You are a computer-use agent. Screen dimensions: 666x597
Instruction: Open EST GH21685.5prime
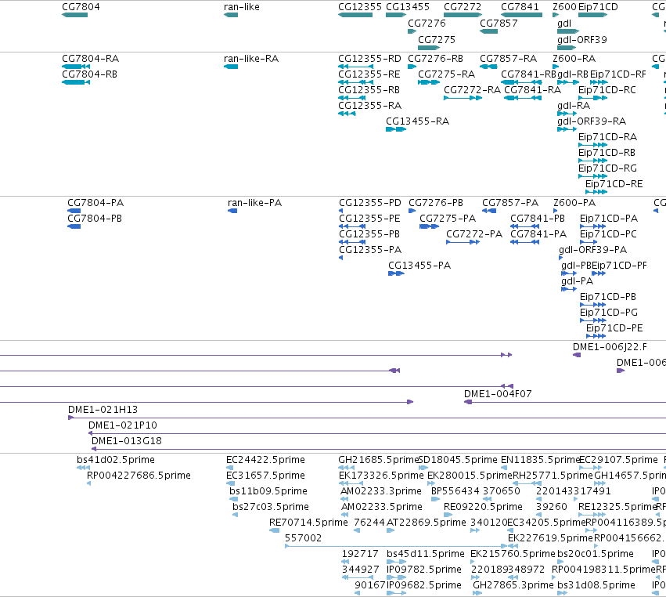click(x=378, y=460)
